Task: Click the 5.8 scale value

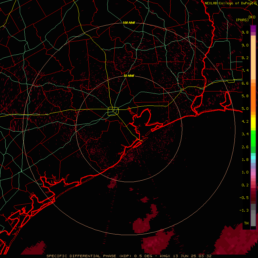Action: pos(245,96)
